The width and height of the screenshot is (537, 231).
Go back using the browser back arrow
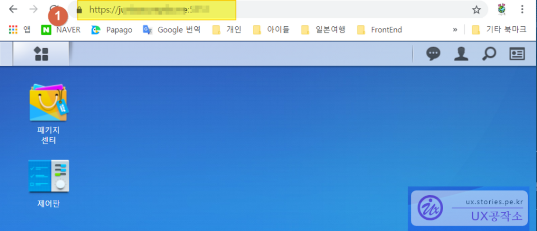(x=13, y=9)
